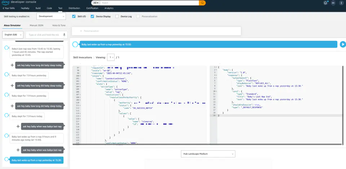Screen dimensions: 346x169
Task: Click the orange search magnifier button
Action: 202,3
